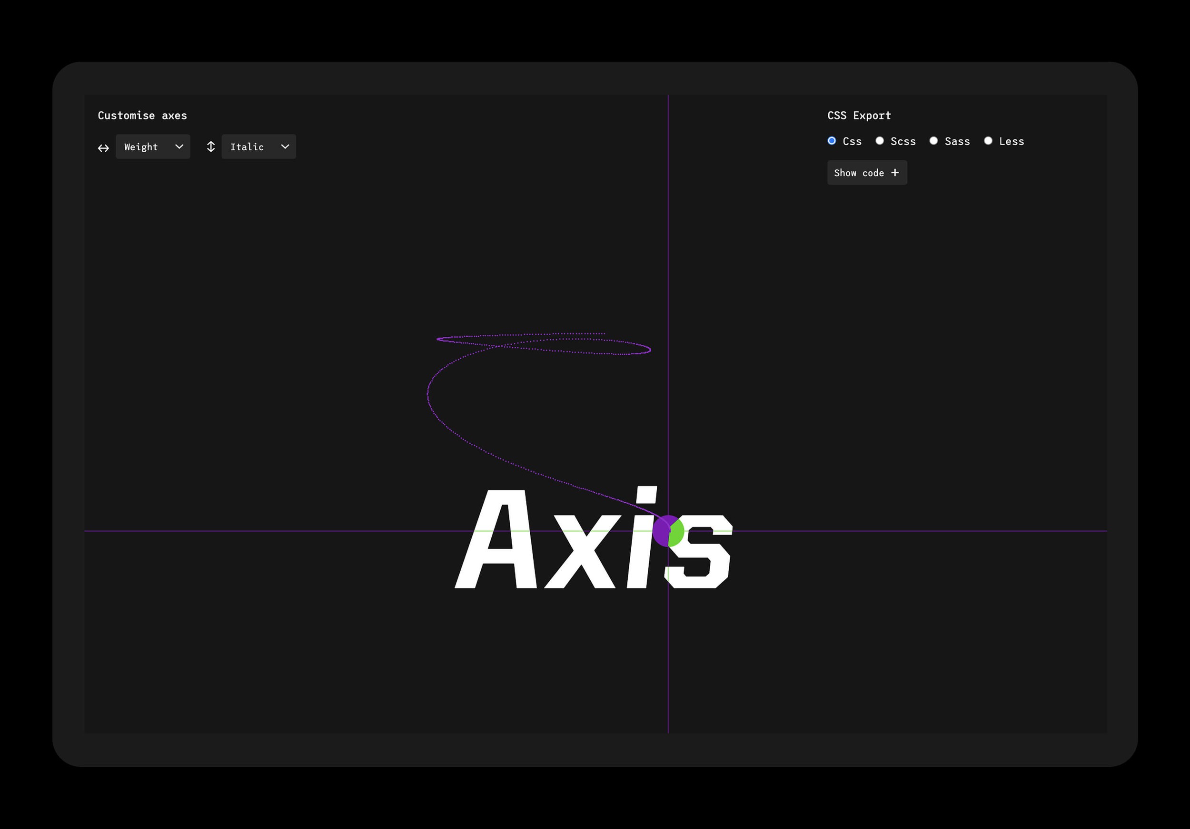Choose the Sass radio option
1190x829 pixels.
[933, 141]
